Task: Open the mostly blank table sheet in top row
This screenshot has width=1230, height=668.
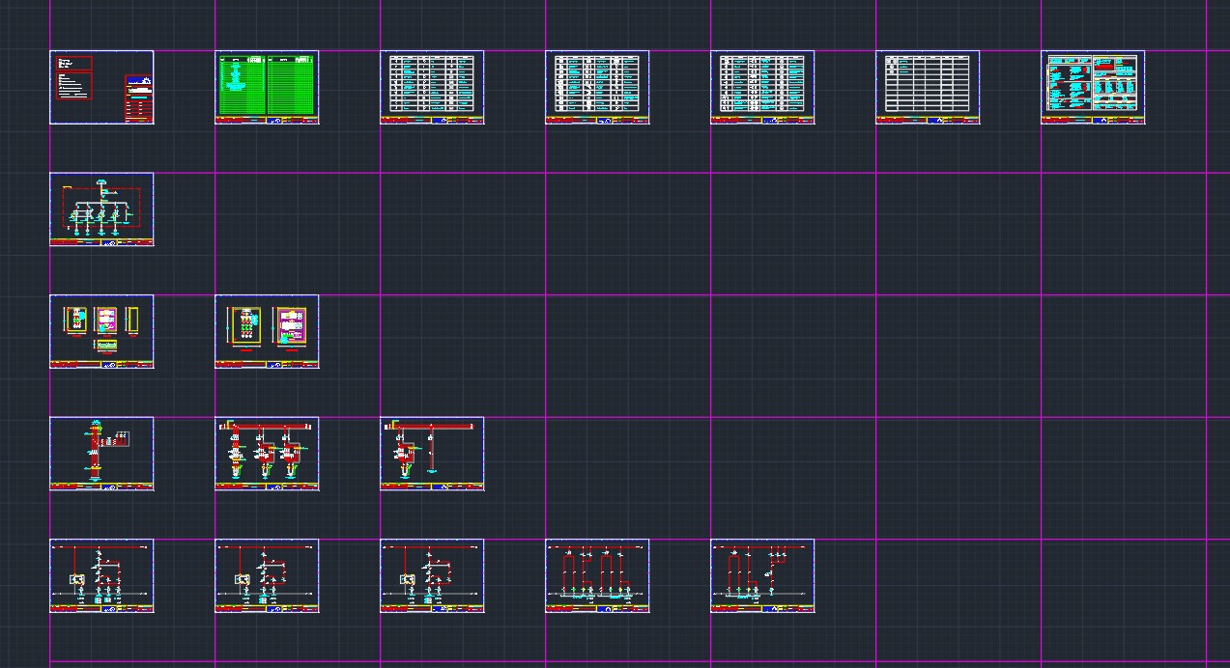Action: click(x=928, y=87)
